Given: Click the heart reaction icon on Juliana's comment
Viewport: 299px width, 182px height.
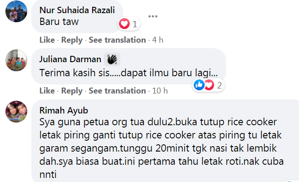Looking at the screenshot, I should pos(209,84).
